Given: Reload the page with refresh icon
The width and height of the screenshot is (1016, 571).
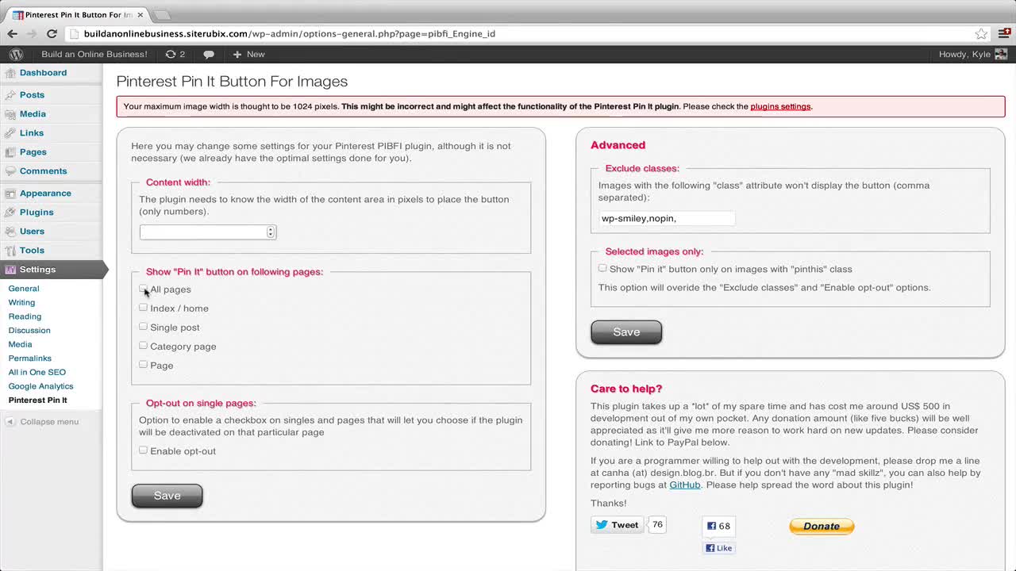Looking at the screenshot, I should tap(52, 33).
